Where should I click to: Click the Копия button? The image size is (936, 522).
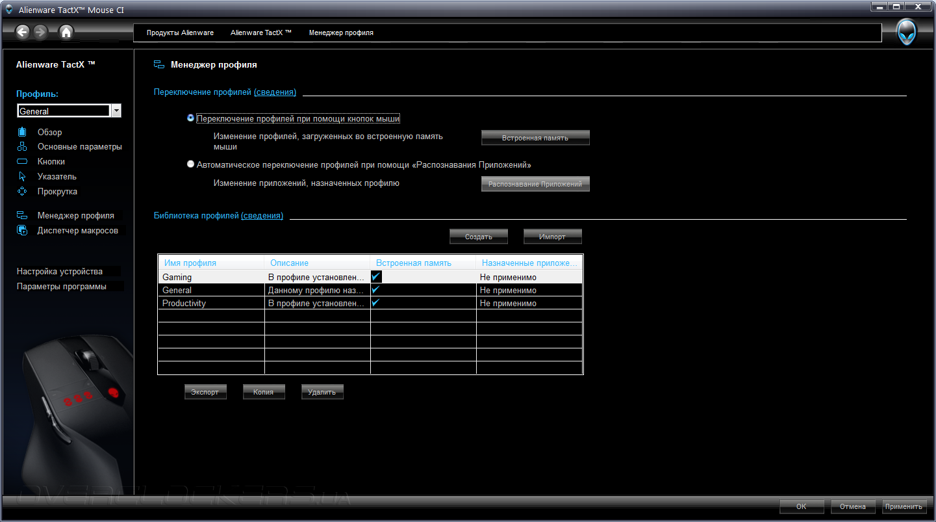pyautogui.click(x=264, y=392)
